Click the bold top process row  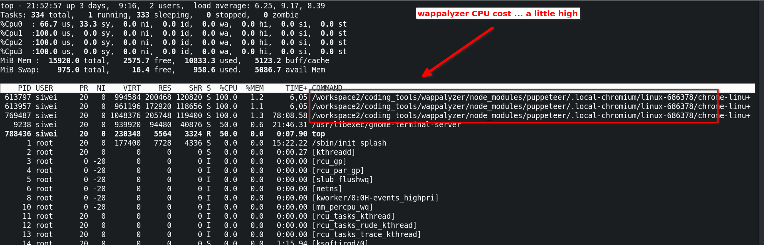[x=318, y=134]
